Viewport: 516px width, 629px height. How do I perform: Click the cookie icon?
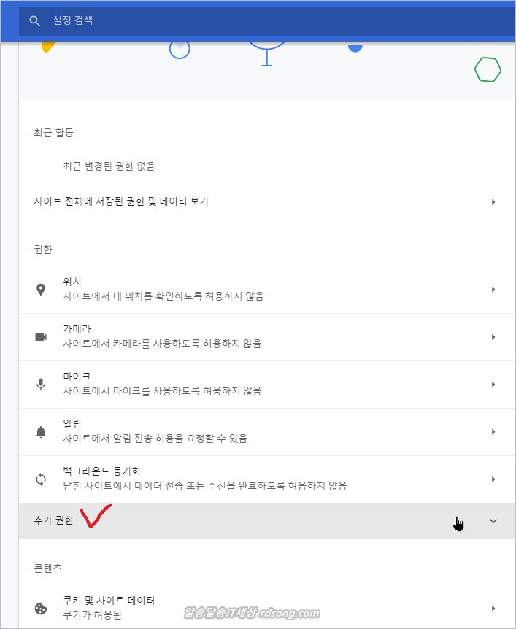pos(41,608)
